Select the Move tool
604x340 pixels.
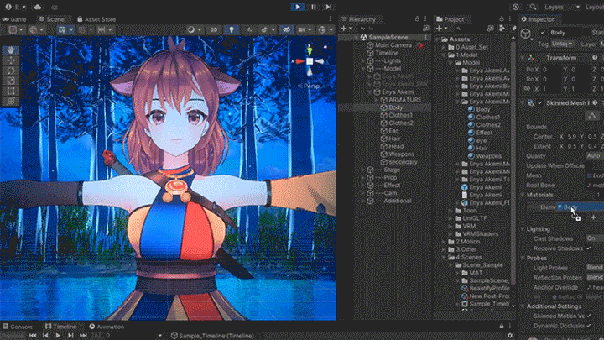[x=11, y=60]
